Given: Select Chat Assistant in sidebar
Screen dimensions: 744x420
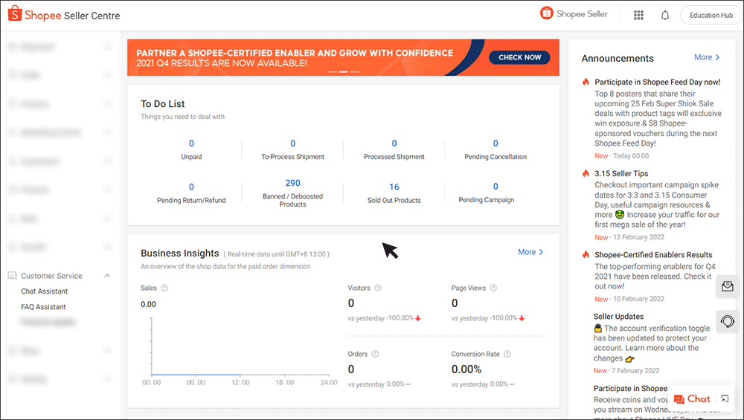Looking at the screenshot, I should pyautogui.click(x=45, y=291).
